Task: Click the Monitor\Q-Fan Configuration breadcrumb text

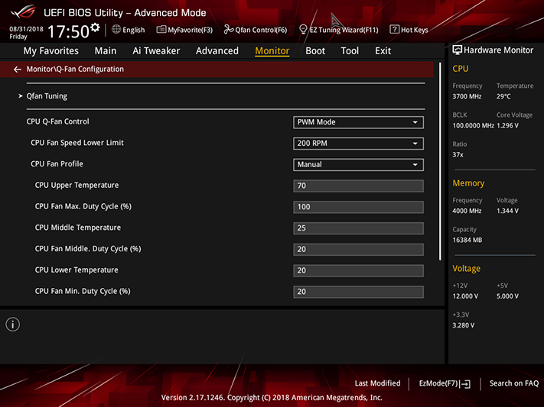Action: (x=75, y=69)
